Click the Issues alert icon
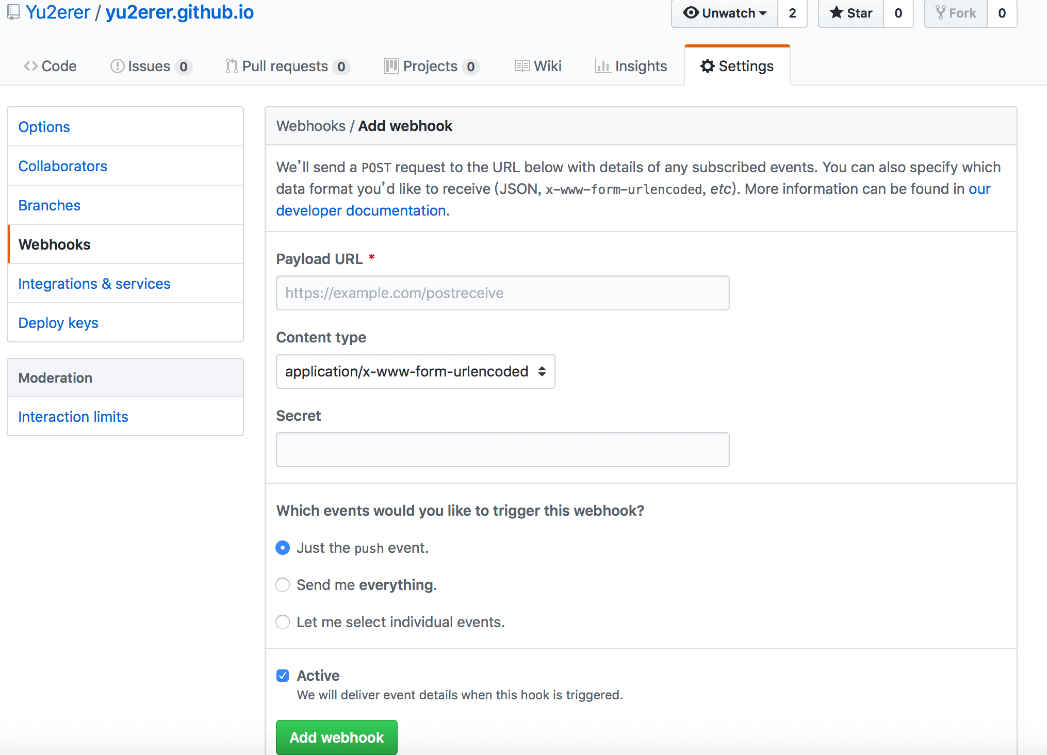 coord(117,66)
